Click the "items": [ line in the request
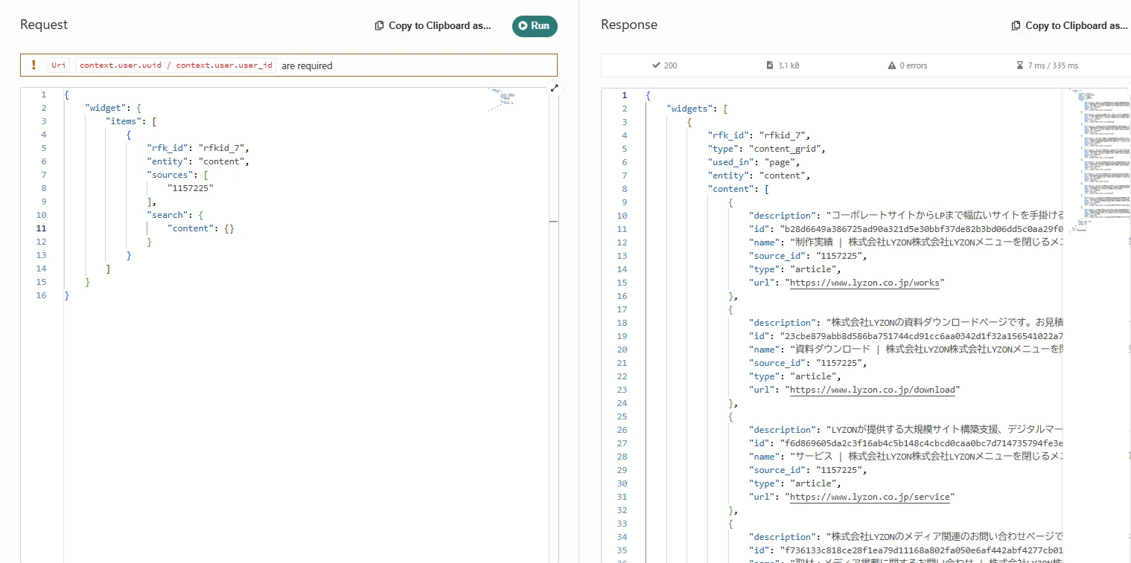This screenshot has width=1131, height=563. (x=130, y=121)
